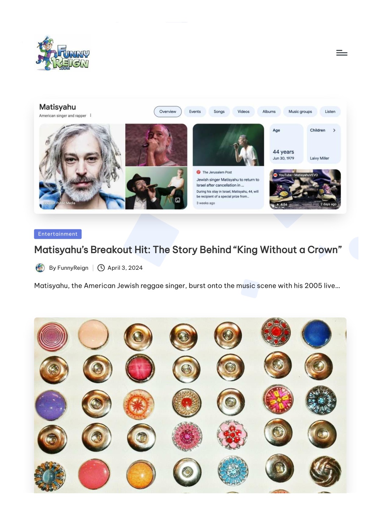Open the hamburger menu icon
370x524 pixels.
[x=341, y=53]
